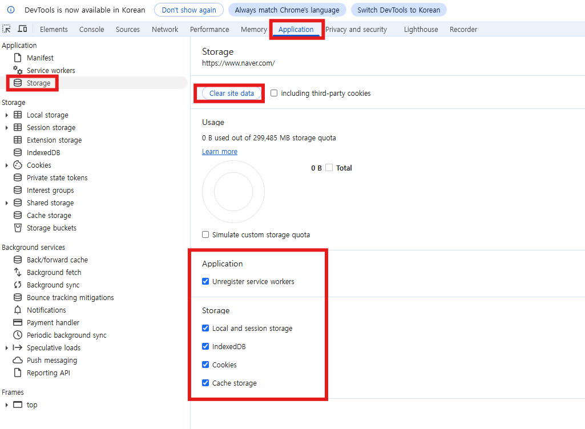Uncheck Local and session storage
The image size is (585, 429).
tap(205, 328)
